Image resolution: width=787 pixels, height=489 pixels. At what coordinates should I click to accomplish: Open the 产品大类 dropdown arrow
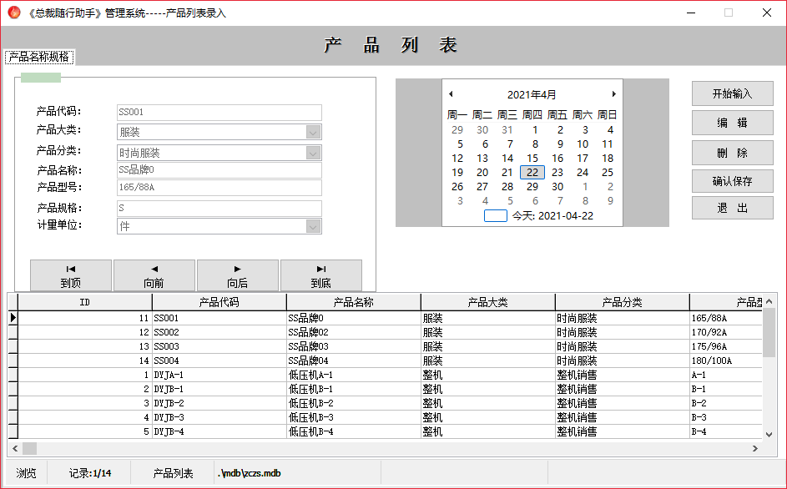pyautogui.click(x=313, y=133)
